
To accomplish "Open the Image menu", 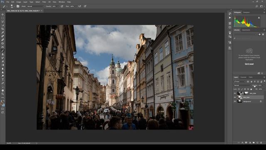I will tap(19, 2).
